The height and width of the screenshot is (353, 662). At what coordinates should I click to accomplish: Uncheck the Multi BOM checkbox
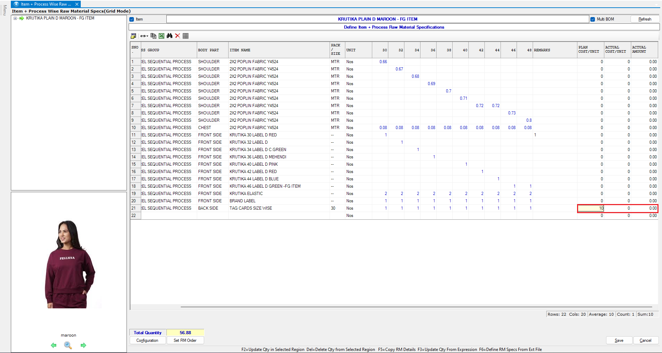[593, 20]
